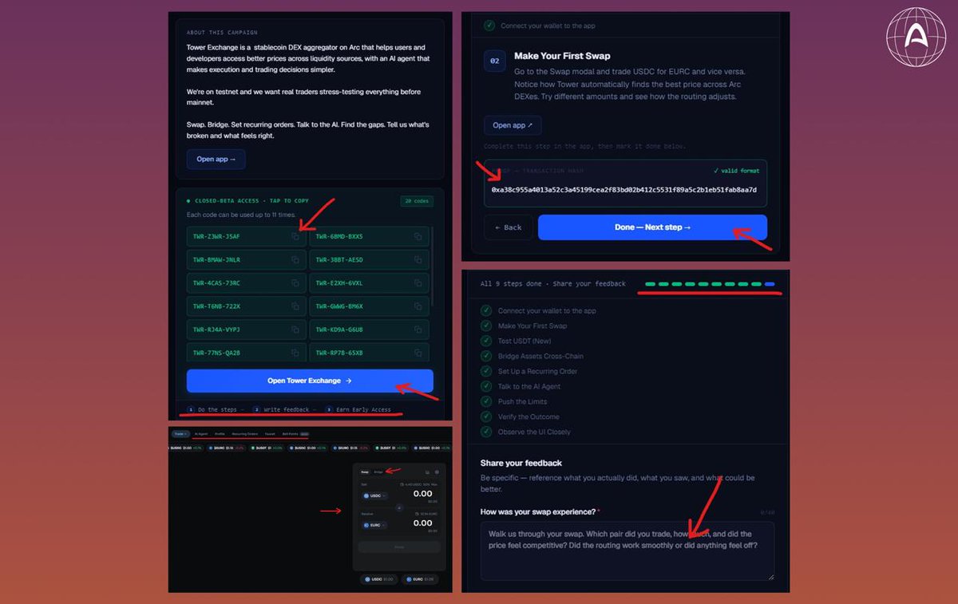Copy code TWR-T6NB-722X with its icon
Viewport: 958px width, 604px height.
point(295,306)
